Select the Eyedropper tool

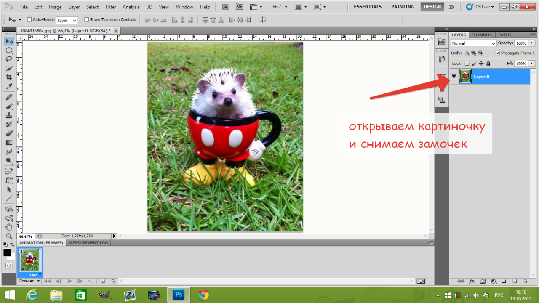click(9, 87)
